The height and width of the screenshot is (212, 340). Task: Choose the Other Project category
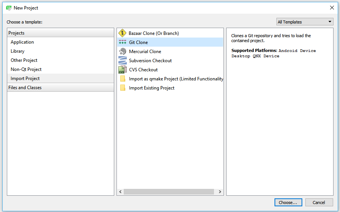[60, 60]
